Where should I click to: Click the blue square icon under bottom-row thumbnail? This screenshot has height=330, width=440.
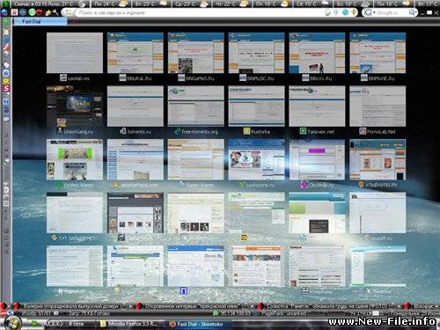click(183, 291)
